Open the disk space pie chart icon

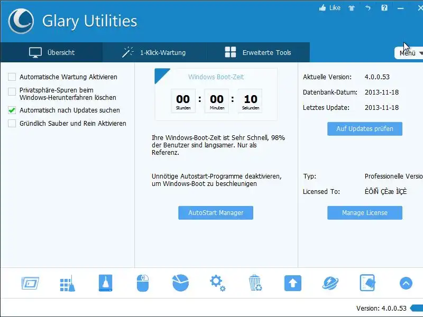180,283
